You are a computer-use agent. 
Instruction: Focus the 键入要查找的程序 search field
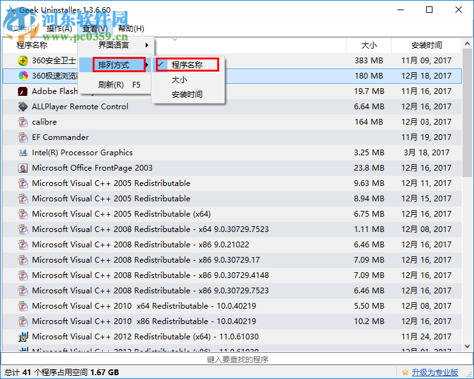[x=237, y=359]
